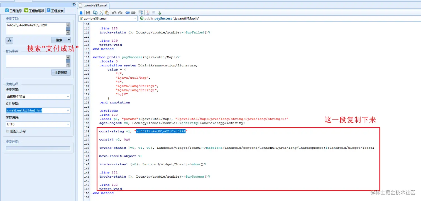
Task: Redo the last edit
Action: pyautogui.click(x=120, y=13)
